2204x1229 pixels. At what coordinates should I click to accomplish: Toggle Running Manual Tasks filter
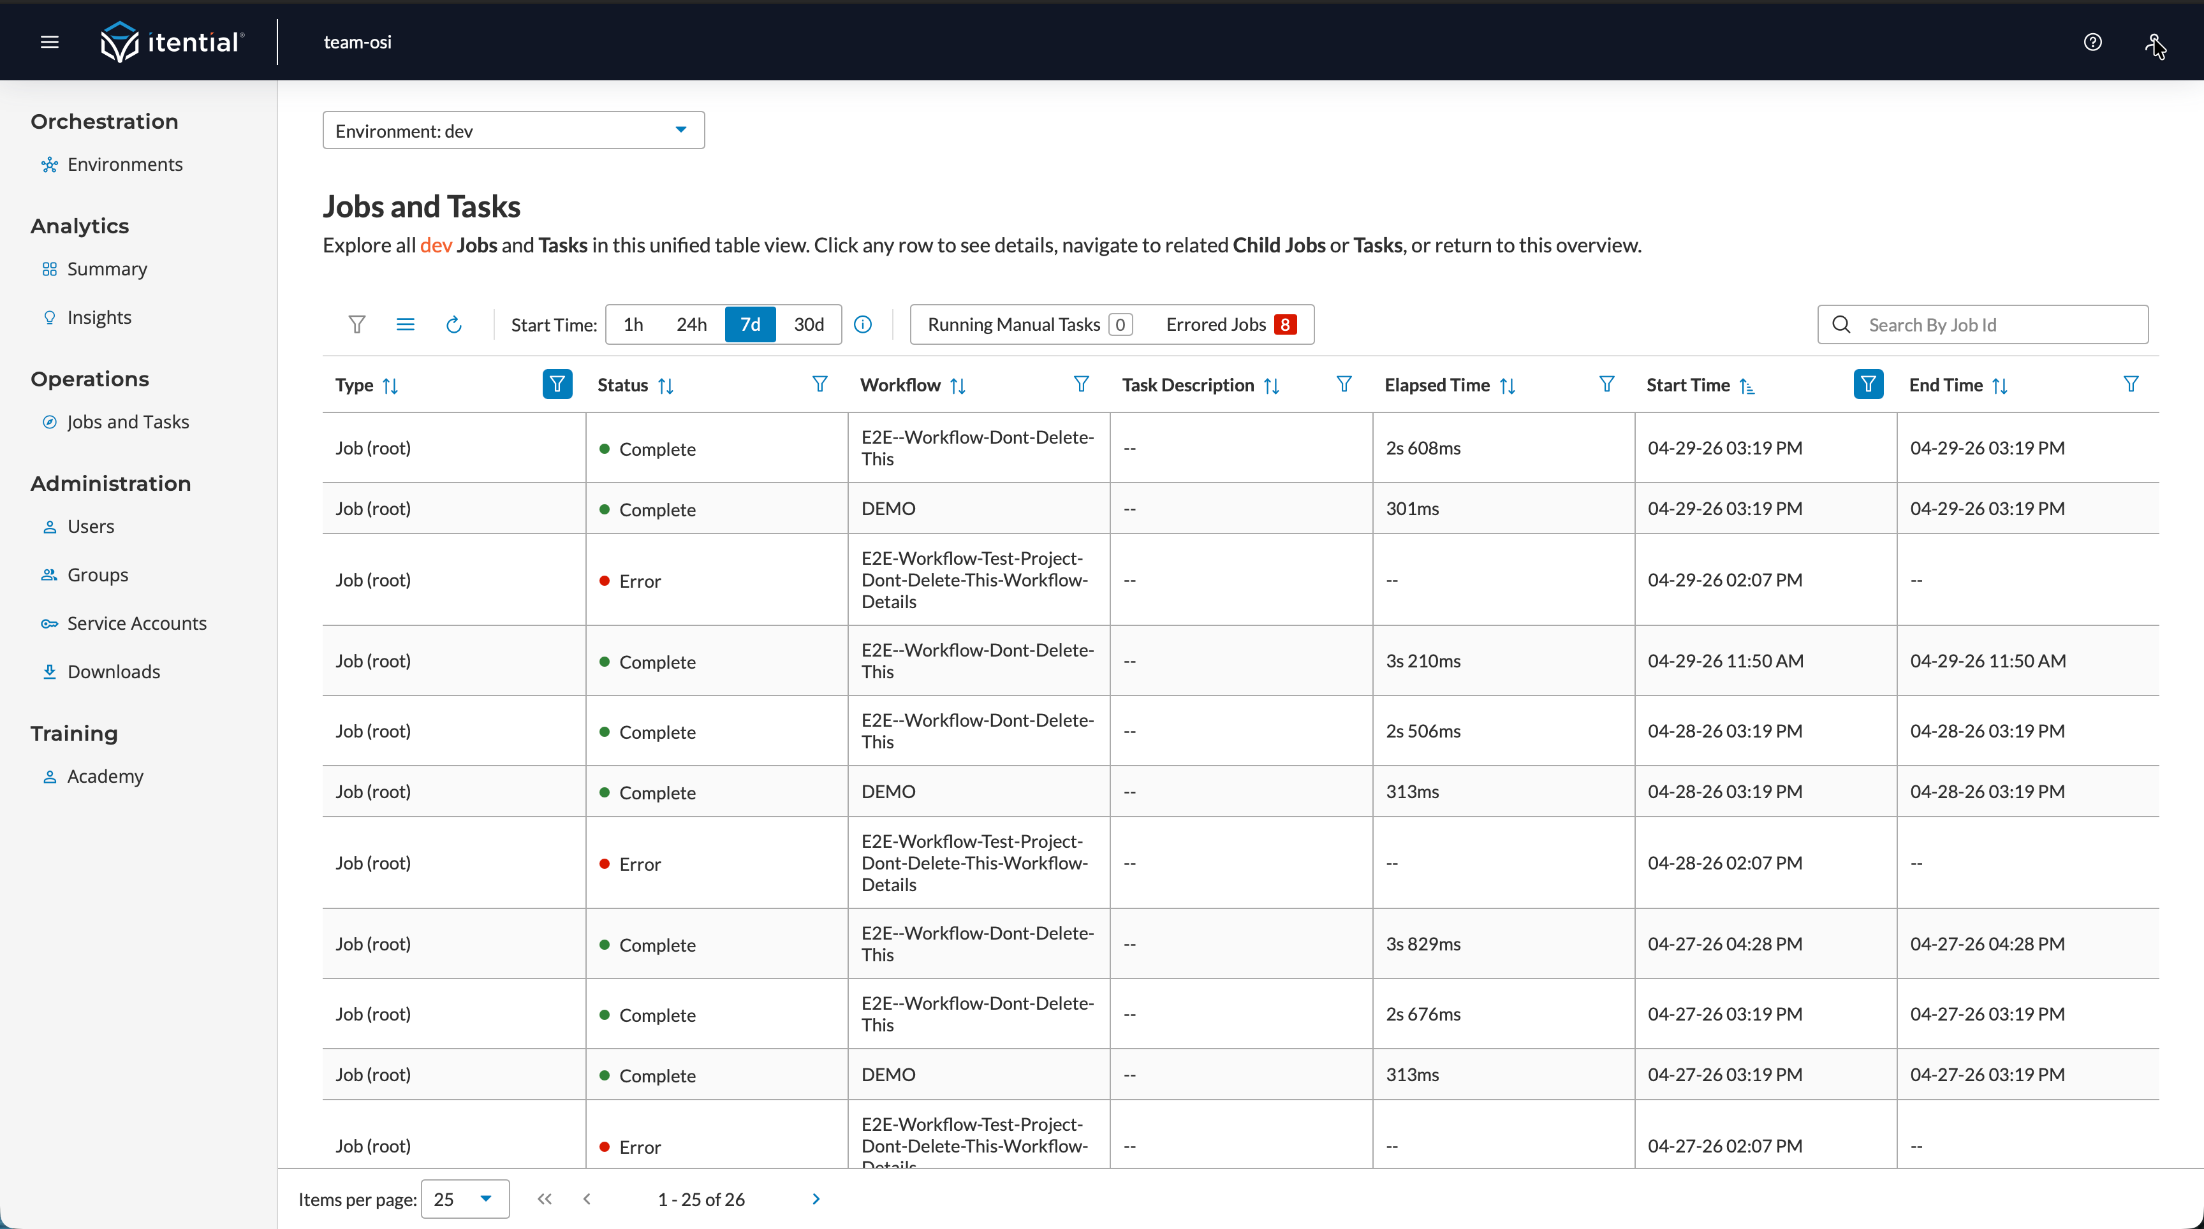pos(1029,324)
